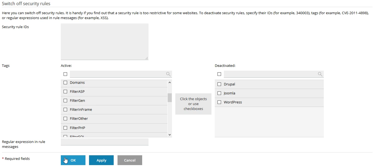Click the scroll-down arrow on the Active list
Image resolution: width=375 pixels, height=167 pixels.
coord(170,134)
